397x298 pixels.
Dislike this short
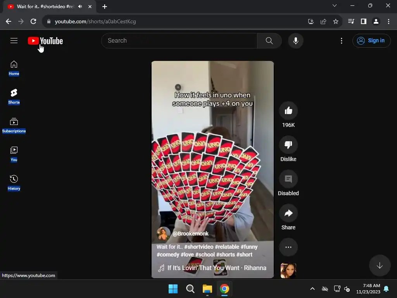288,145
